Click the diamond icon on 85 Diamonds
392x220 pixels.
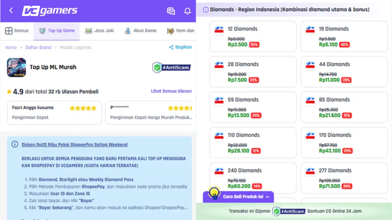(x=310, y=100)
